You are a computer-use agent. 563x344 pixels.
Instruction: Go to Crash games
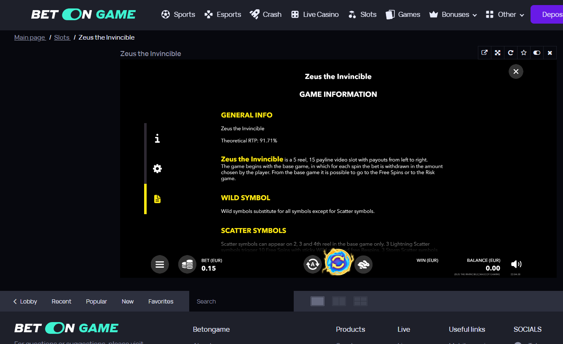(x=265, y=14)
